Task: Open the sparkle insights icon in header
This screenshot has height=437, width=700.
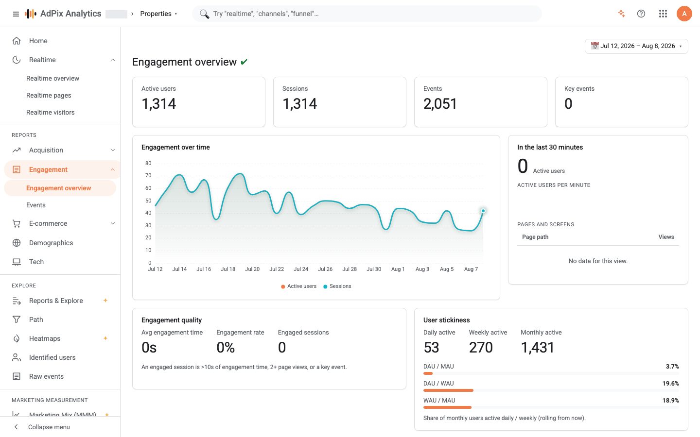Action: tap(621, 14)
